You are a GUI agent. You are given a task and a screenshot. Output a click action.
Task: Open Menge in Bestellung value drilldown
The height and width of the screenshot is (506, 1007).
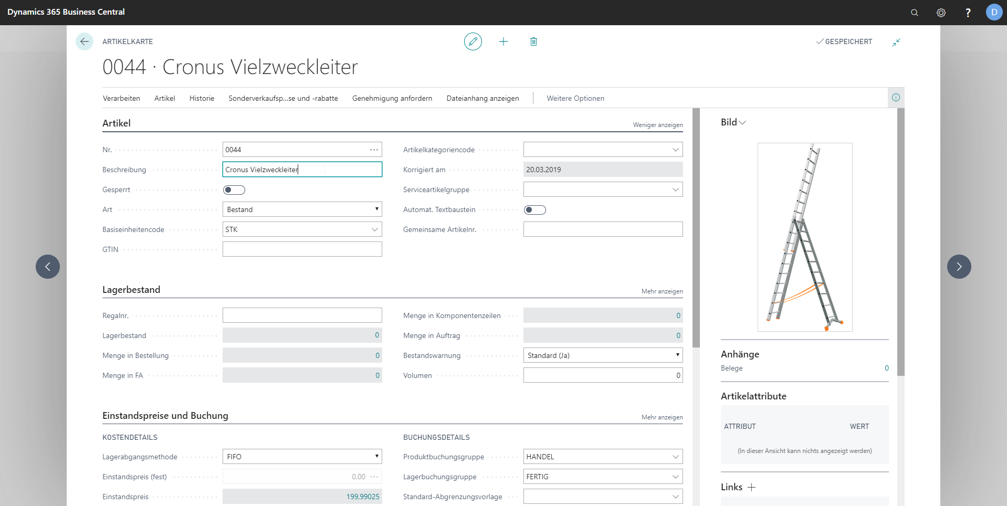tap(377, 355)
